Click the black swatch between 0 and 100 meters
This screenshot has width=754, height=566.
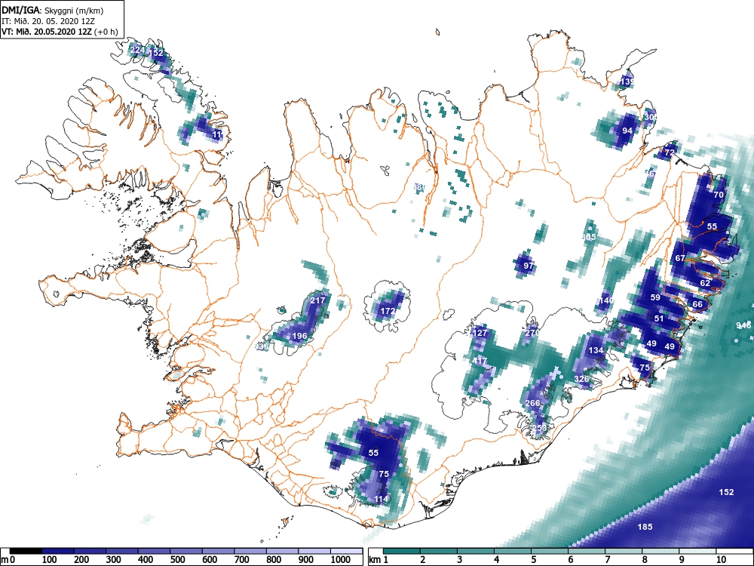(x=26, y=551)
